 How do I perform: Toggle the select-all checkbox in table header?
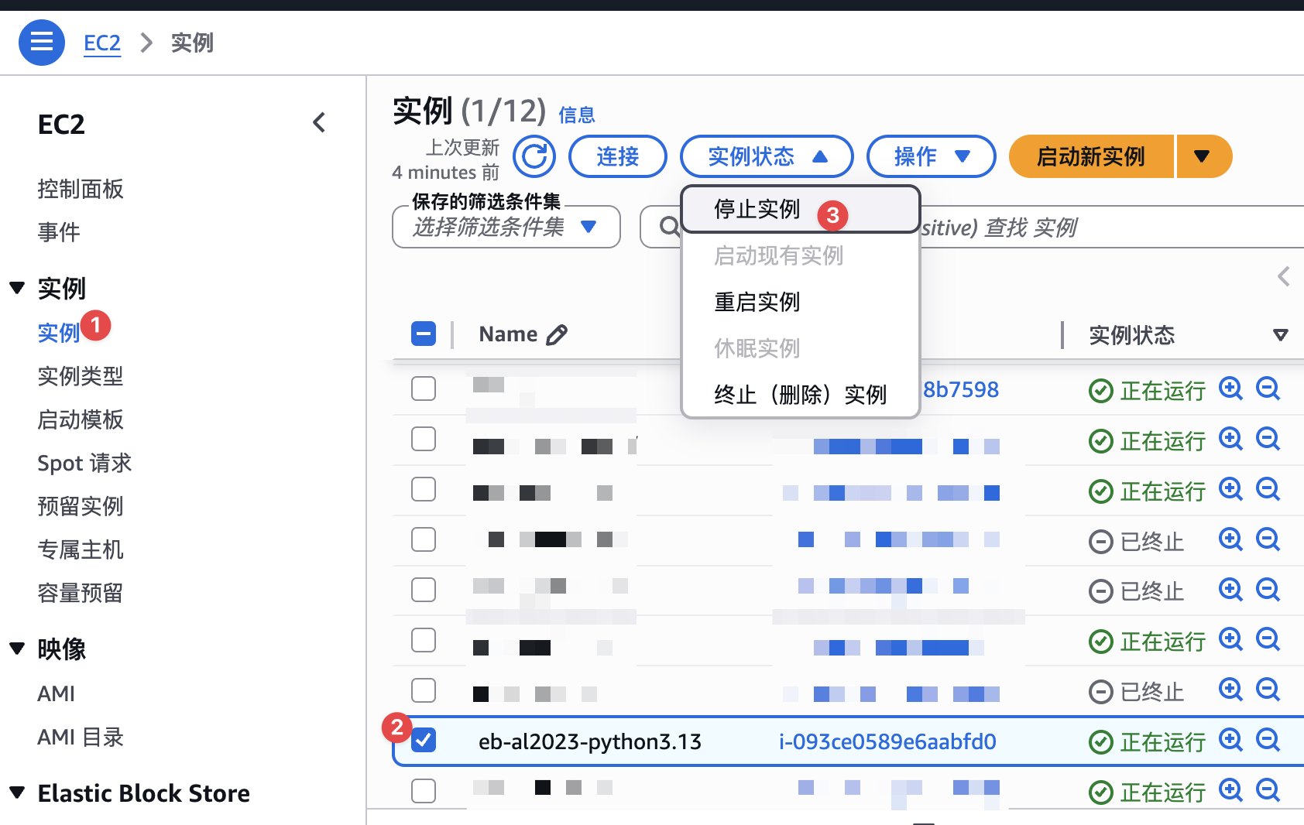[x=424, y=334]
